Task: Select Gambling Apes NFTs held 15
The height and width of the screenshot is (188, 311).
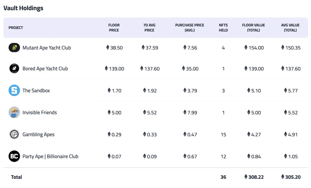Action: (223, 135)
